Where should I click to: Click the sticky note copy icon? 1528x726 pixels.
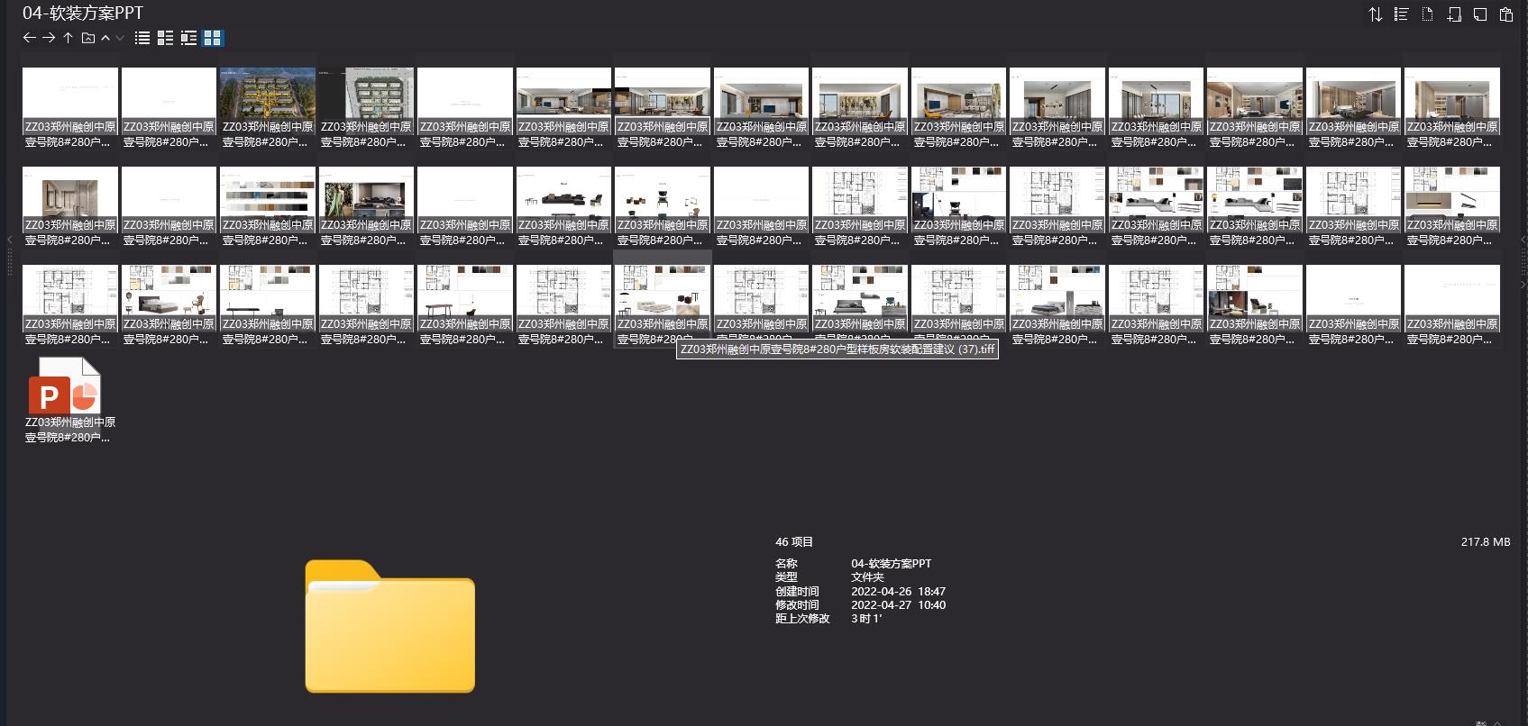point(1479,14)
